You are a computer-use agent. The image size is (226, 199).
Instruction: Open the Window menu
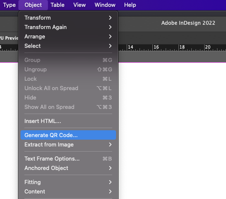(x=105, y=5)
